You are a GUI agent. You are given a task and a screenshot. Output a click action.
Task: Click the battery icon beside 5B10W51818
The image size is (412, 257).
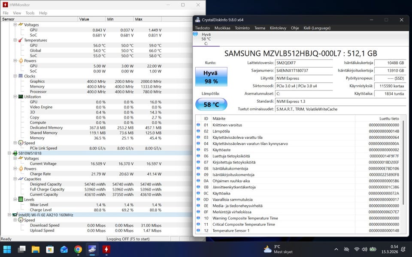15,153
